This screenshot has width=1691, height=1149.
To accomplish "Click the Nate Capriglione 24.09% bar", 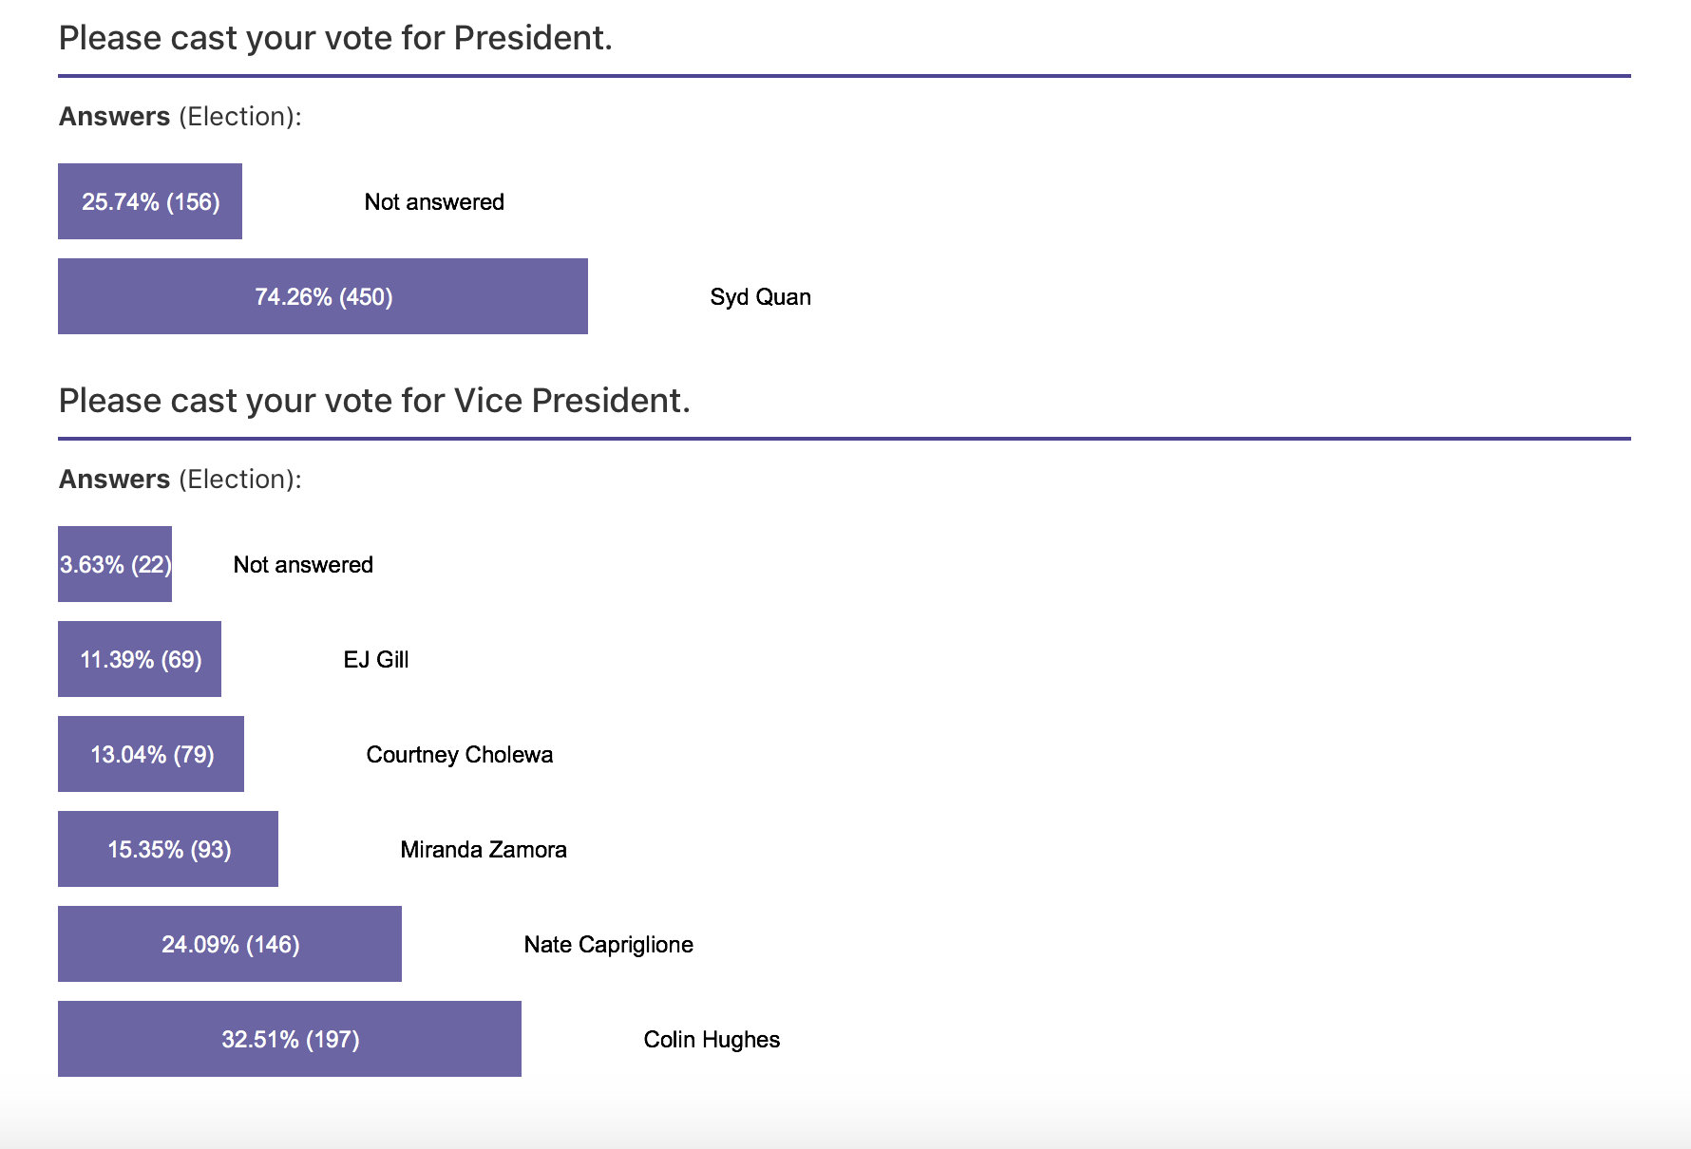I will [x=230, y=944].
